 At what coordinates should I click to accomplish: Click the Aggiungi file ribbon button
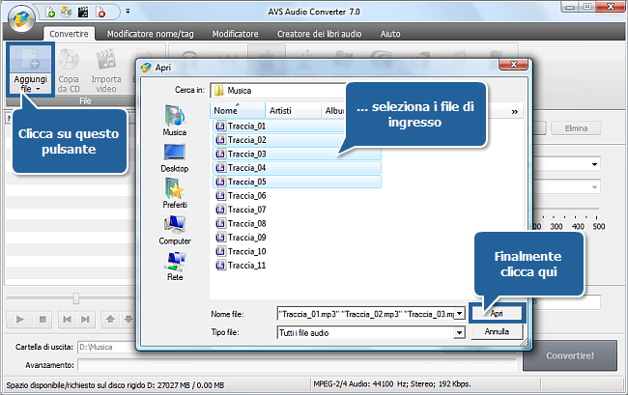[31, 70]
